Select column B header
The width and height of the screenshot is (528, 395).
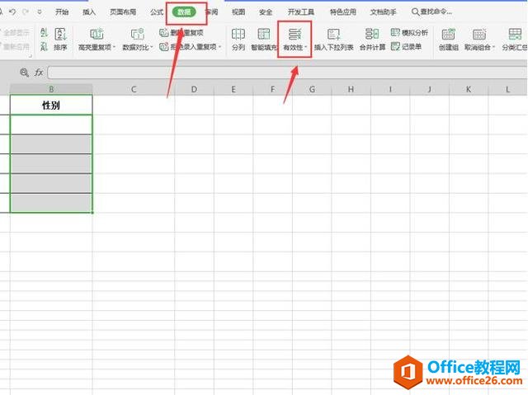coord(51,89)
